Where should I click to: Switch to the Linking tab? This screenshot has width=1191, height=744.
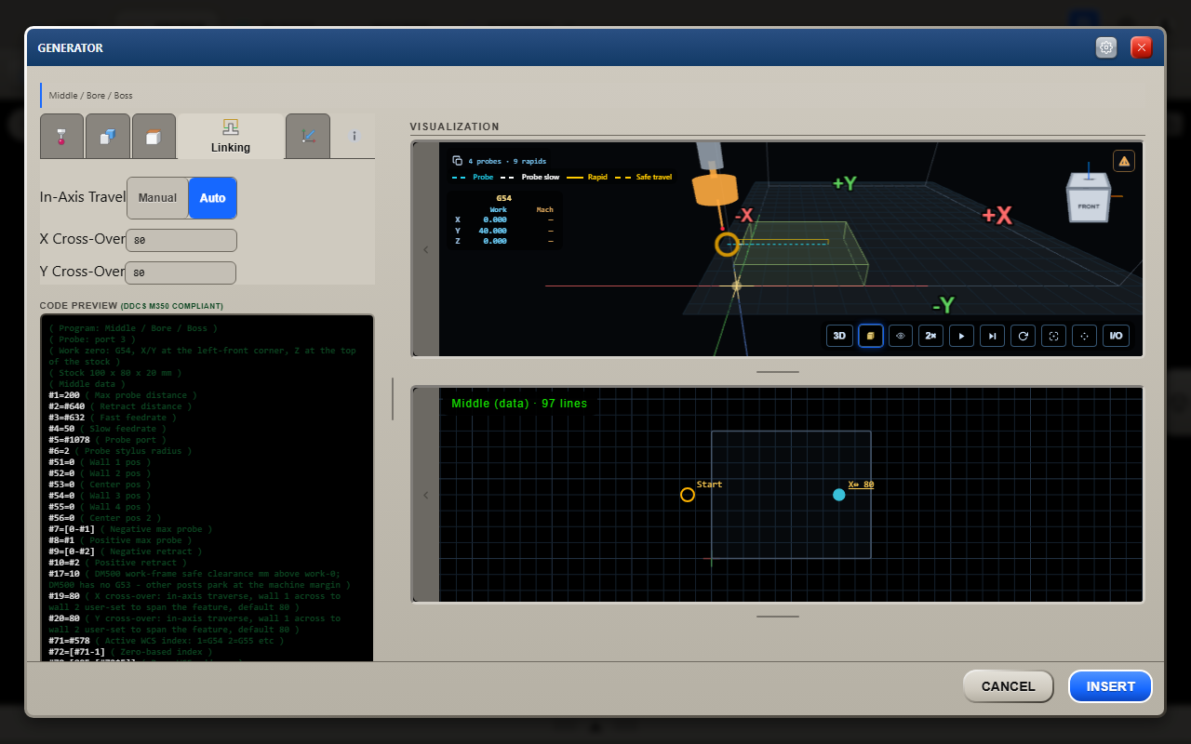click(x=231, y=136)
